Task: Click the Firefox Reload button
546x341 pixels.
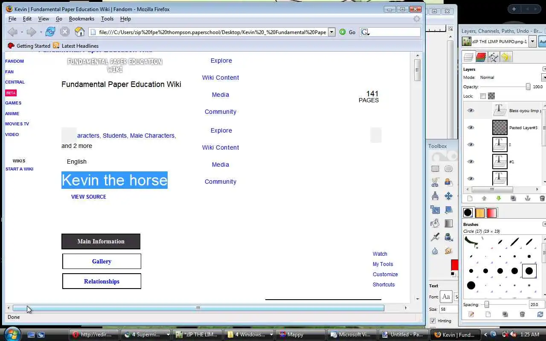Action: click(x=50, y=32)
